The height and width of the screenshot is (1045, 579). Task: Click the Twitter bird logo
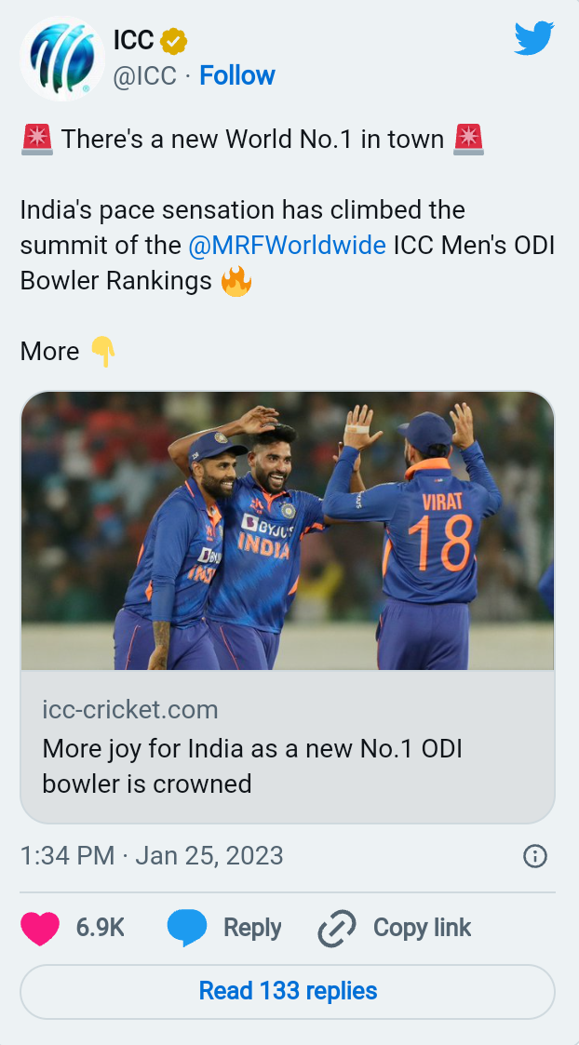click(x=534, y=39)
